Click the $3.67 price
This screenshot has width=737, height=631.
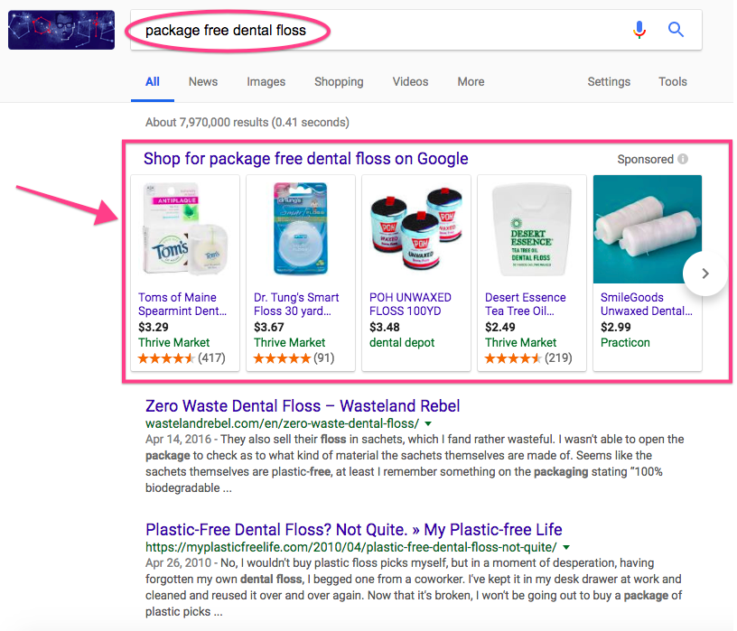[269, 327]
